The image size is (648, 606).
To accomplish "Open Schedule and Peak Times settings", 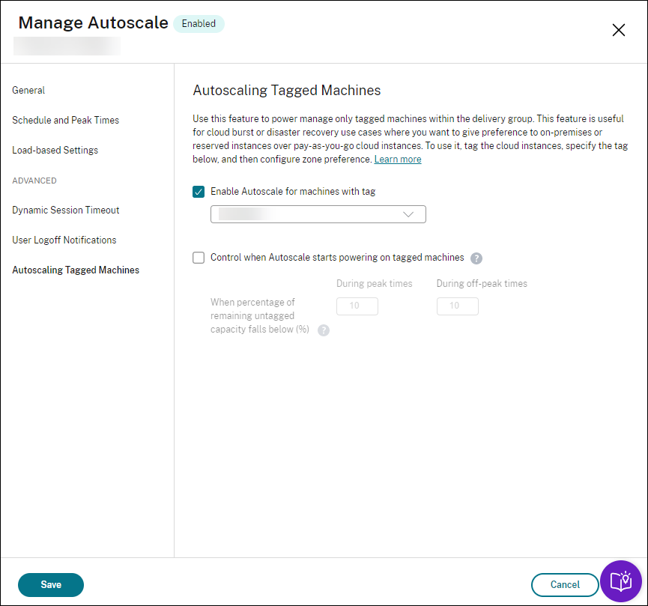I will [66, 120].
